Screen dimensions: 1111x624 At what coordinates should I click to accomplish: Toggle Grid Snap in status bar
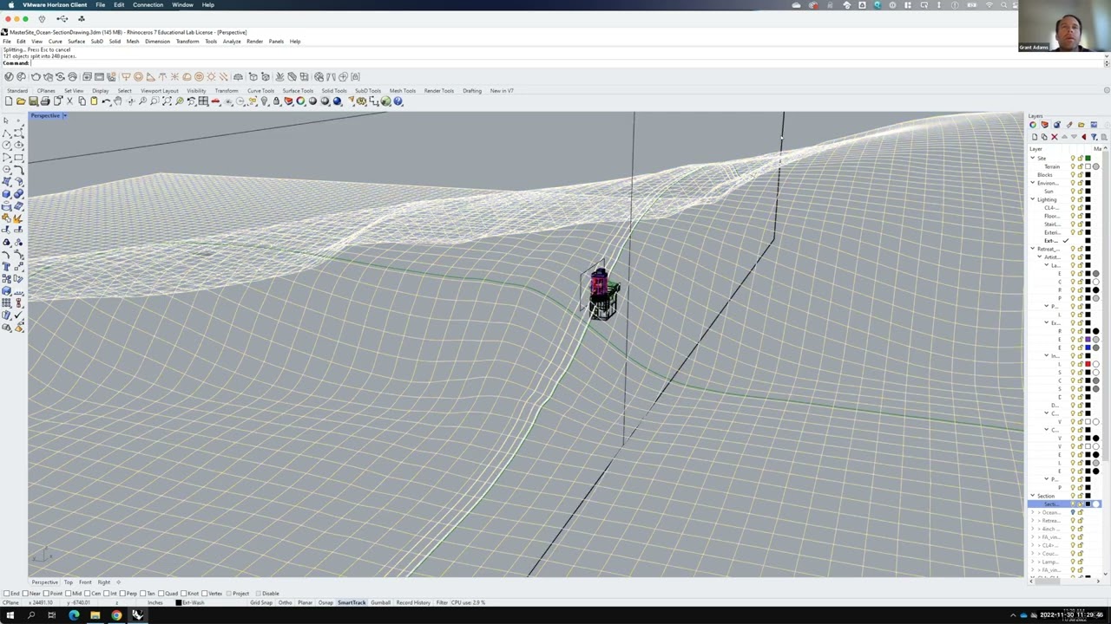click(261, 602)
